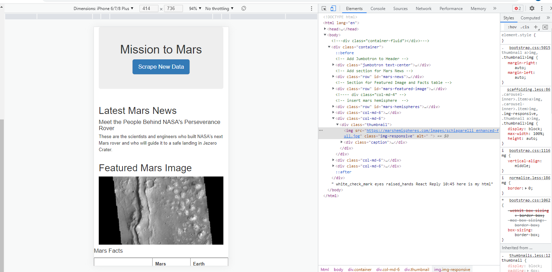The image size is (552, 272).
Task: Switch to the Sources tab
Action: [x=400, y=9]
